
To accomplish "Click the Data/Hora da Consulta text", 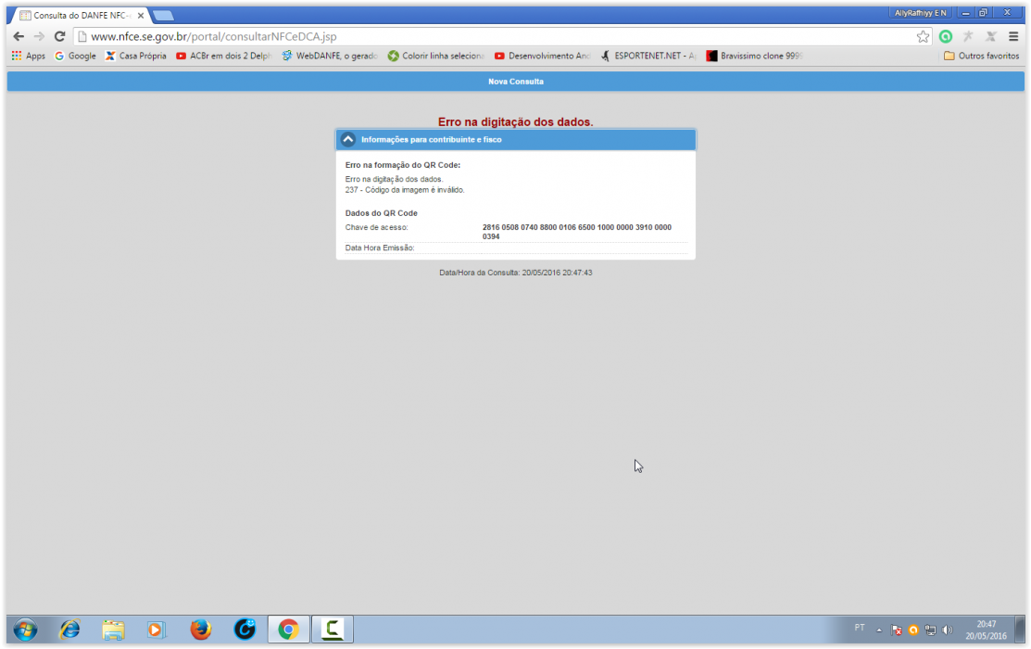I will 515,273.
